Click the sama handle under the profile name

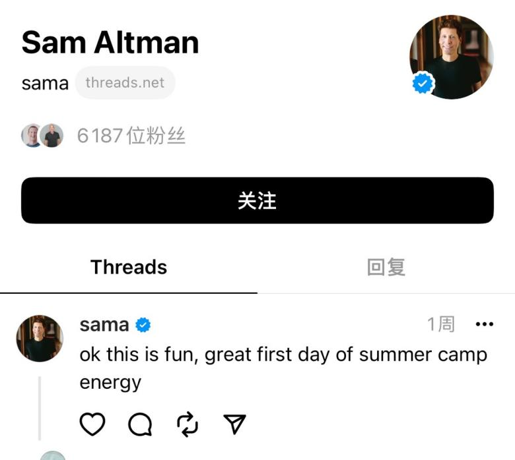coord(45,84)
